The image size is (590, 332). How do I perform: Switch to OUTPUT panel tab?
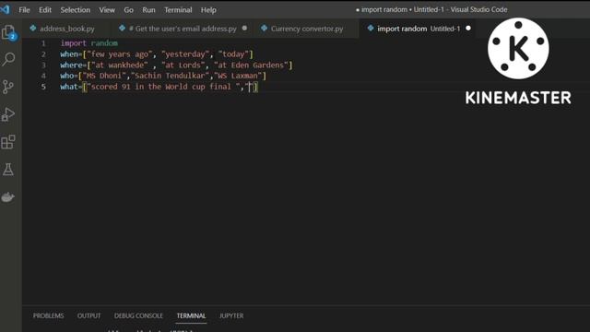pyautogui.click(x=89, y=315)
